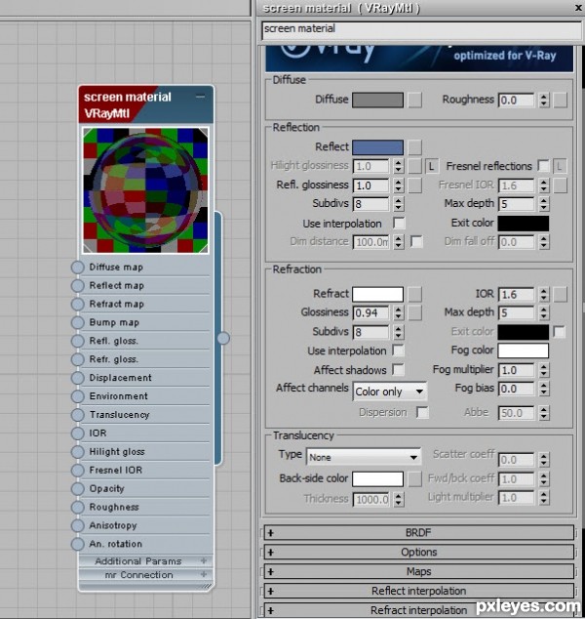Pick the Back-side color swatch
Image resolution: width=585 pixels, height=619 pixels.
click(x=377, y=478)
